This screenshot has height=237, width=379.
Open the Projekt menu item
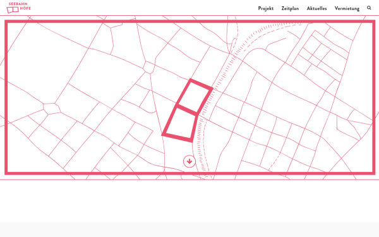coord(266,8)
